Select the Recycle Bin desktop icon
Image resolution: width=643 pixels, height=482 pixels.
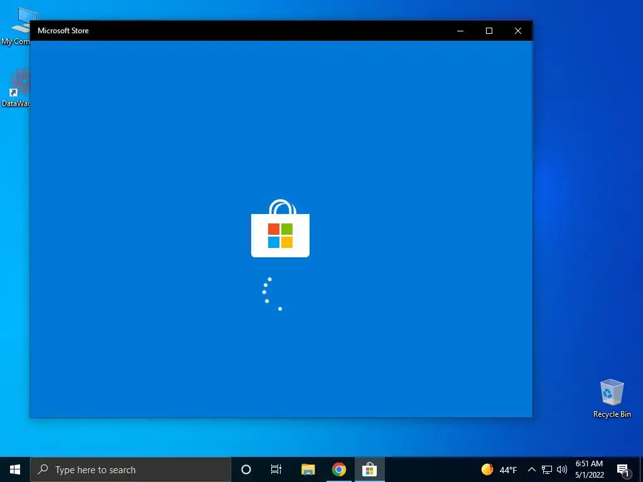click(x=612, y=398)
